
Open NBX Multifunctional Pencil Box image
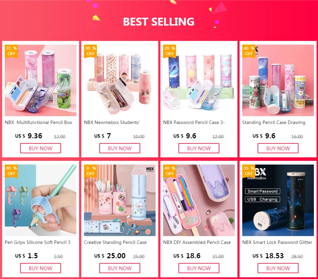pyautogui.click(x=41, y=80)
